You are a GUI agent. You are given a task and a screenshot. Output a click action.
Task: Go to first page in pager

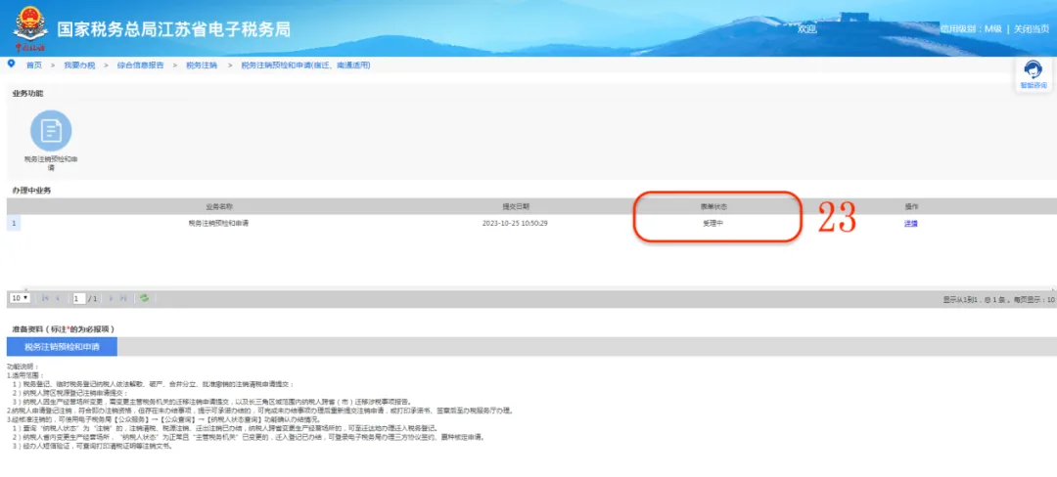click(46, 298)
